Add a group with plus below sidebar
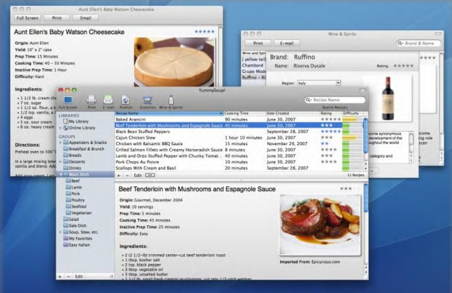 (x=60, y=276)
